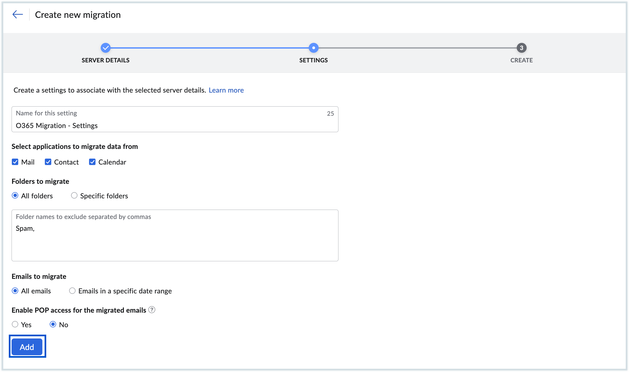Select the All folders radio button
The image size is (629, 372).
point(15,196)
